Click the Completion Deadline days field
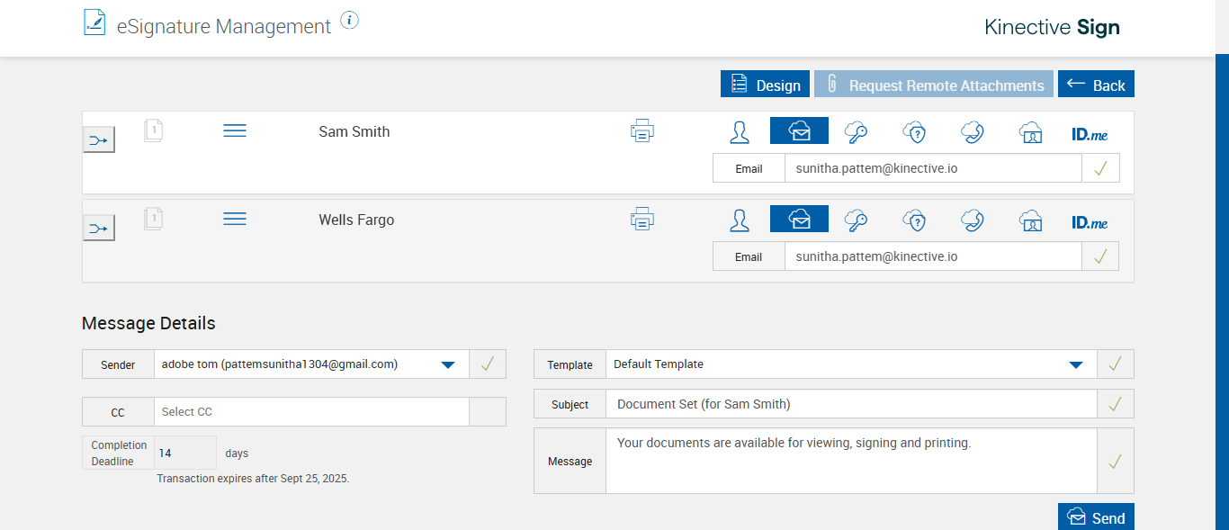The image size is (1229, 530). click(184, 454)
